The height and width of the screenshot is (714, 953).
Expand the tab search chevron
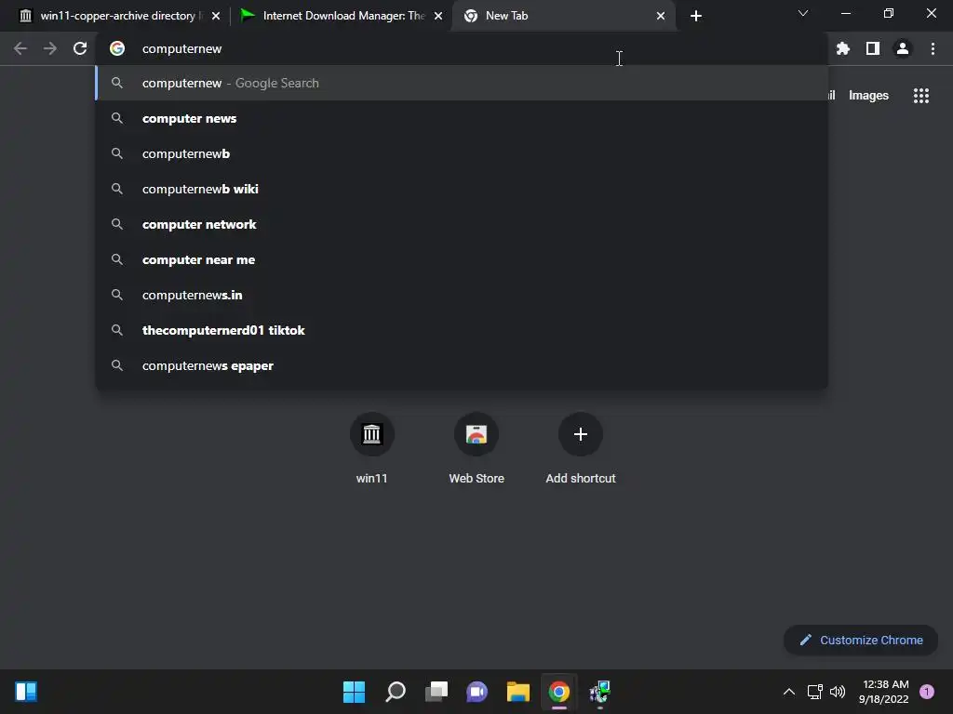(x=803, y=13)
